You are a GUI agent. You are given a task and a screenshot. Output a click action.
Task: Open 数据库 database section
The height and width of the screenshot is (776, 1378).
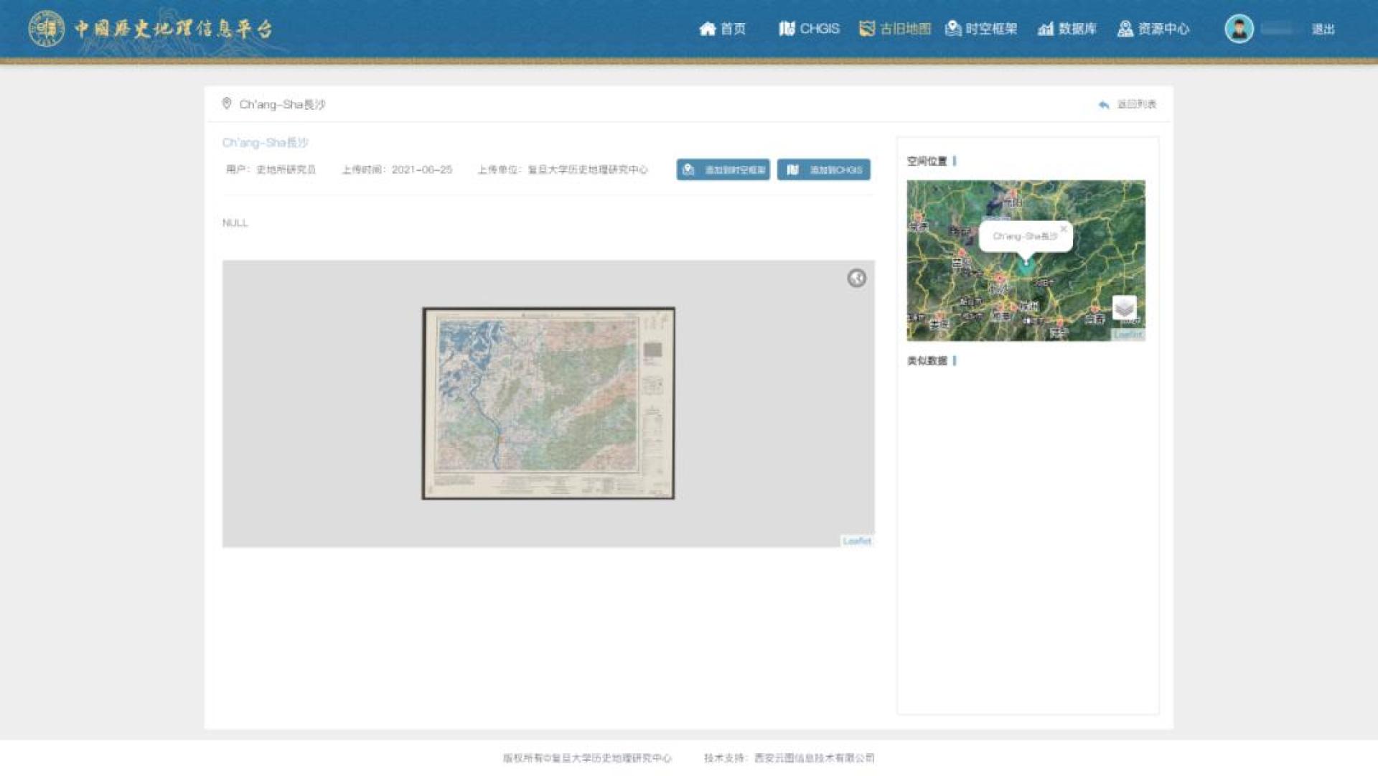(1067, 29)
